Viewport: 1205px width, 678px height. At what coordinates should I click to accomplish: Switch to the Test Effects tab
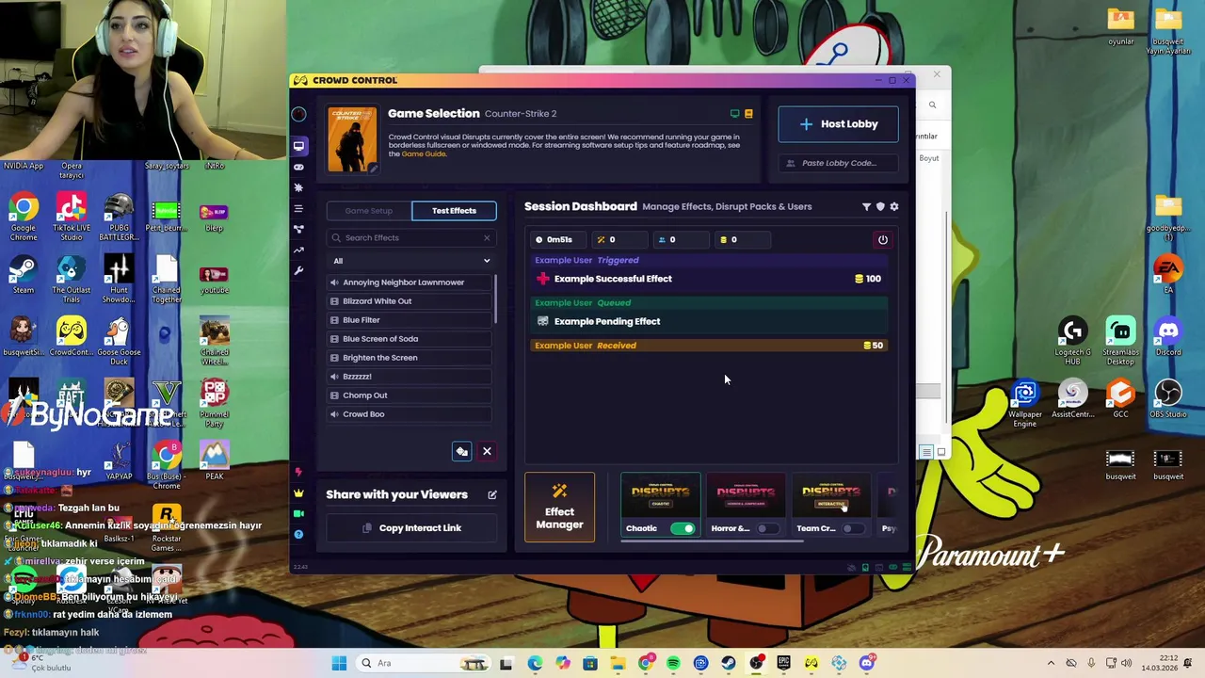[454, 211]
